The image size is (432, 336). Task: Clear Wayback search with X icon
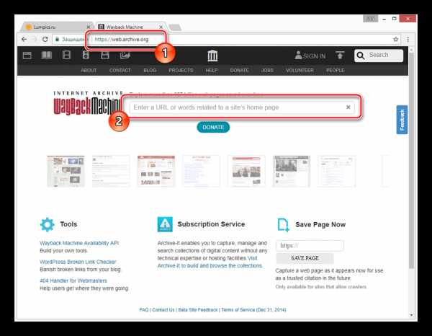348,107
